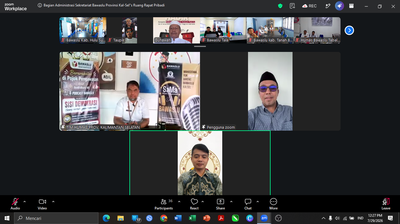Viewport: 400px width, 224px height.
Task: Click TIM HUMAS_PROV. KALIMANTAN SELATAN video tile
Action: click(x=130, y=91)
